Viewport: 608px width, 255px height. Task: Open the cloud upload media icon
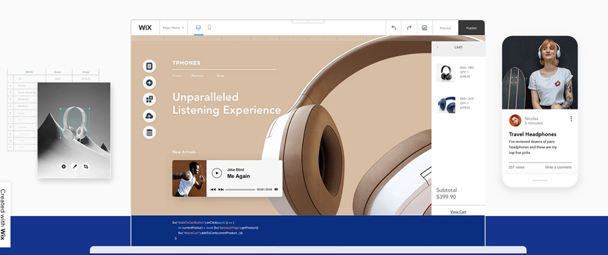tap(149, 116)
